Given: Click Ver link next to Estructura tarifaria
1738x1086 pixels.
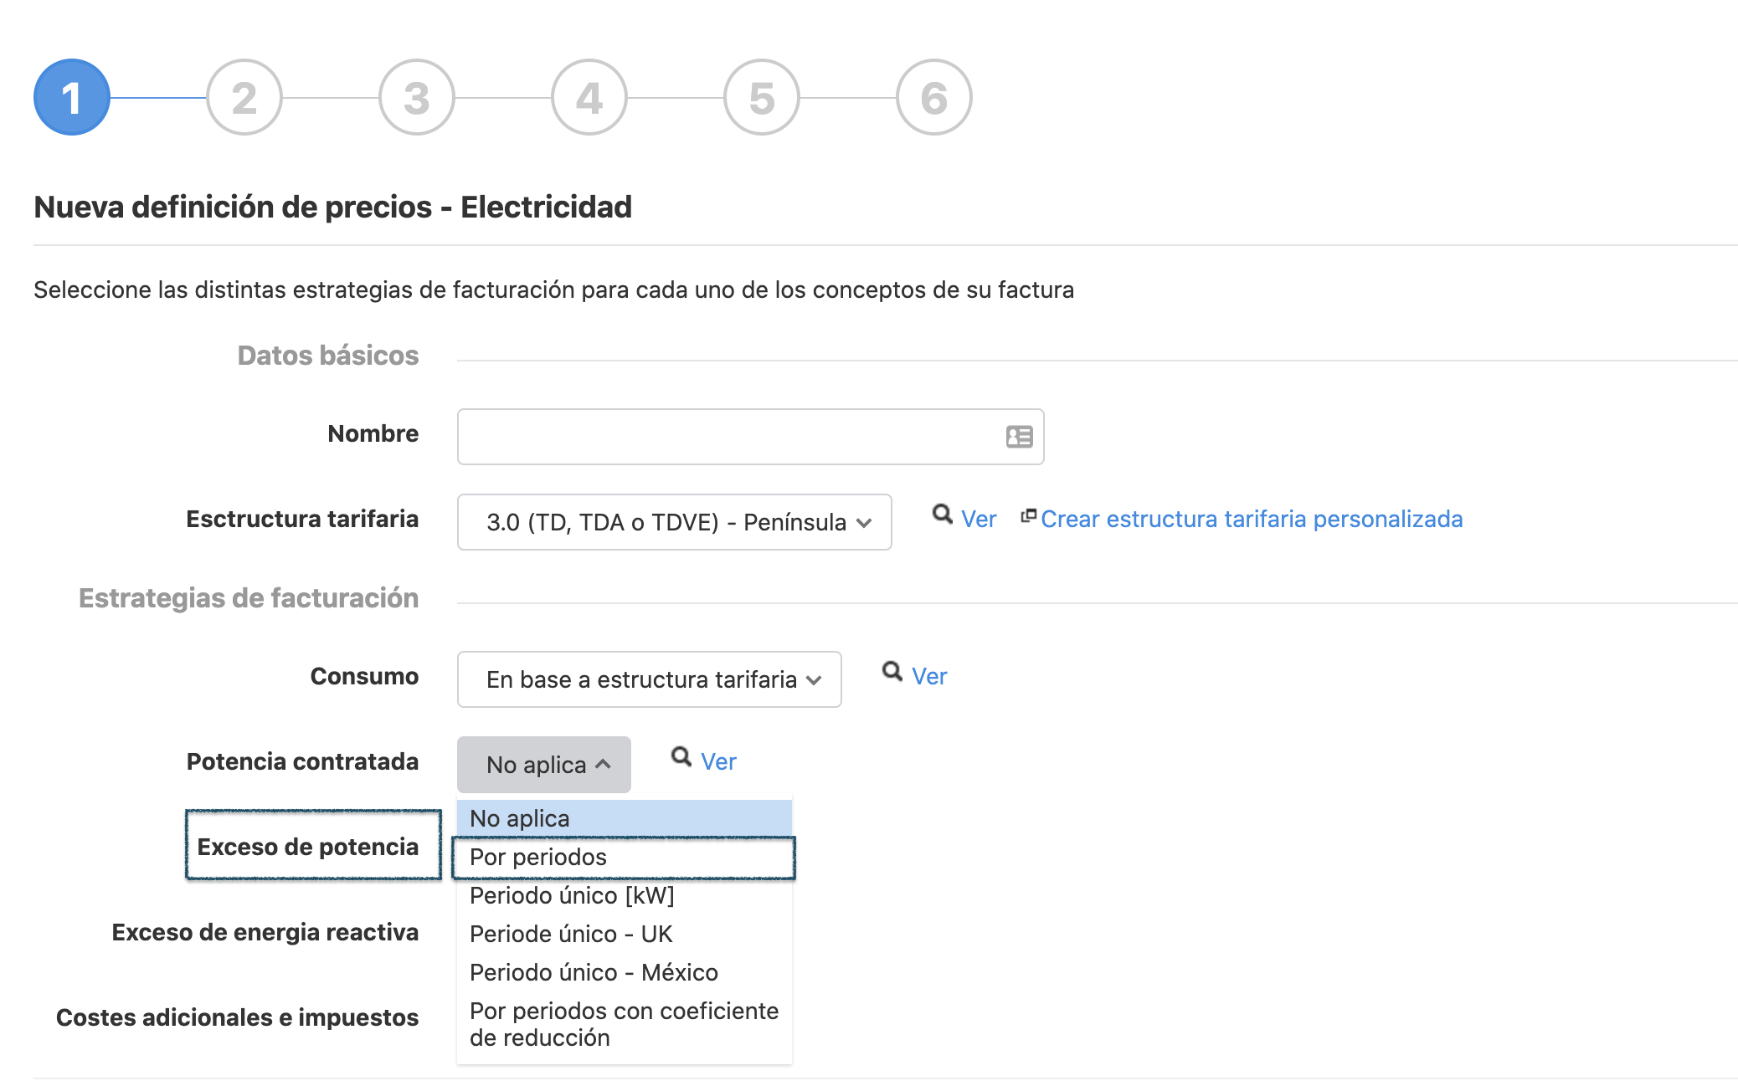Looking at the screenshot, I should (x=979, y=520).
